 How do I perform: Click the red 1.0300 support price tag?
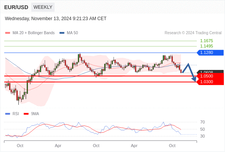click(210, 82)
